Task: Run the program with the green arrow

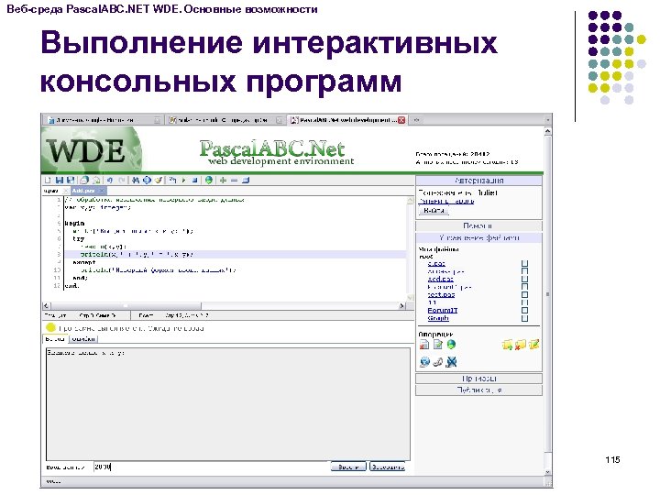Action: 183,181
